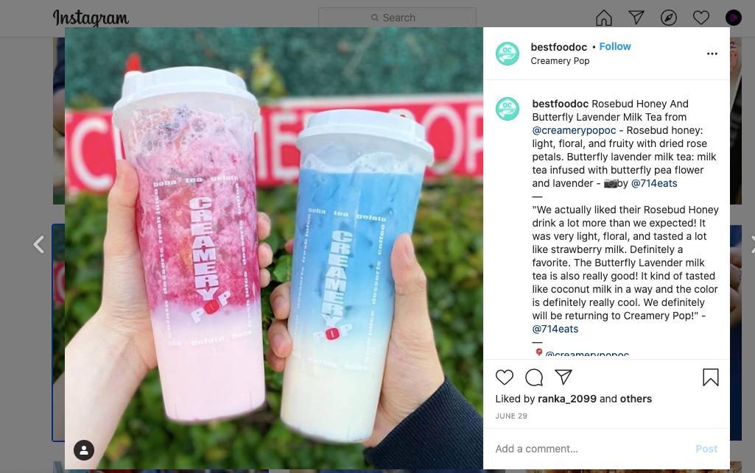Share post using paper plane icon

coord(563,377)
